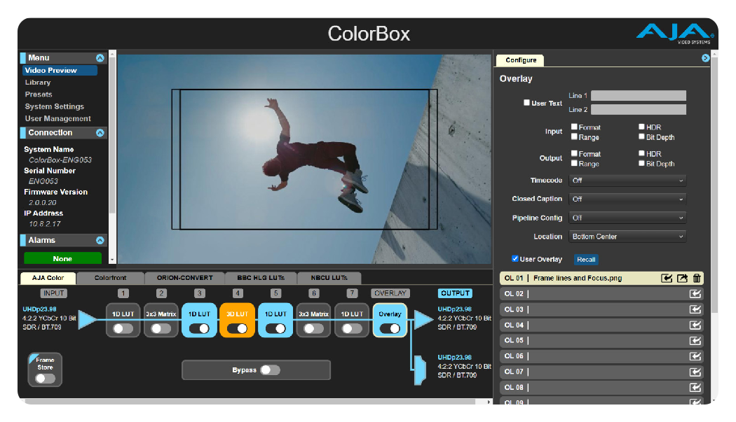Image resolution: width=736 pixels, height=422 pixels.
Task: Click the import icon on OL 06 row
Action: (695, 356)
